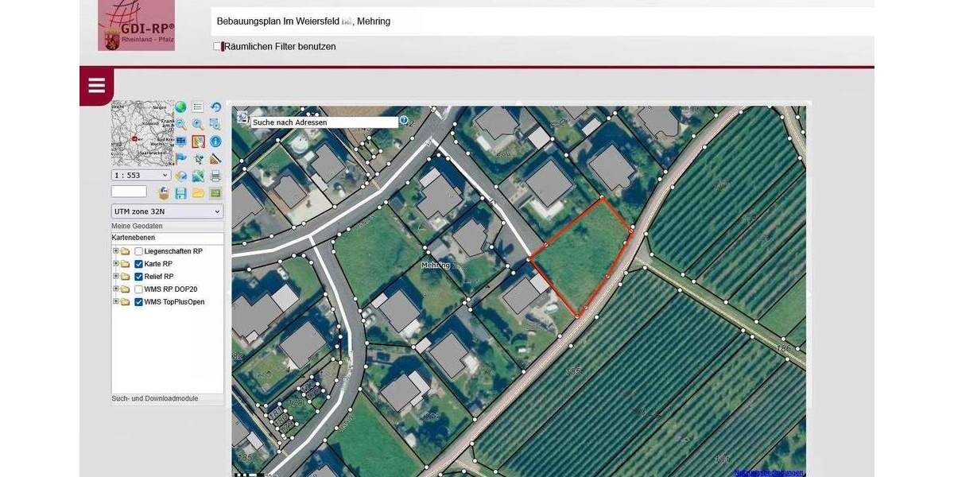
Task: Open the UTM zone 32N dropdown
Action: point(167,211)
